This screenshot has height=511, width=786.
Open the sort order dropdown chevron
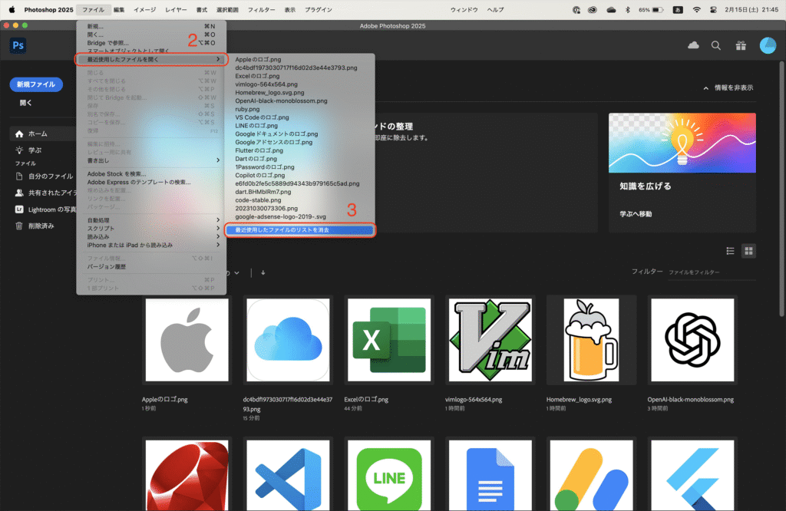point(236,273)
